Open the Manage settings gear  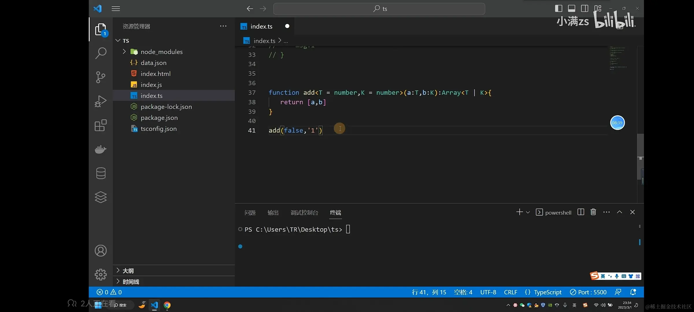101,274
